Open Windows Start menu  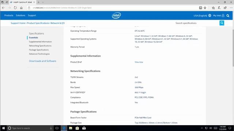tap(3, 128)
